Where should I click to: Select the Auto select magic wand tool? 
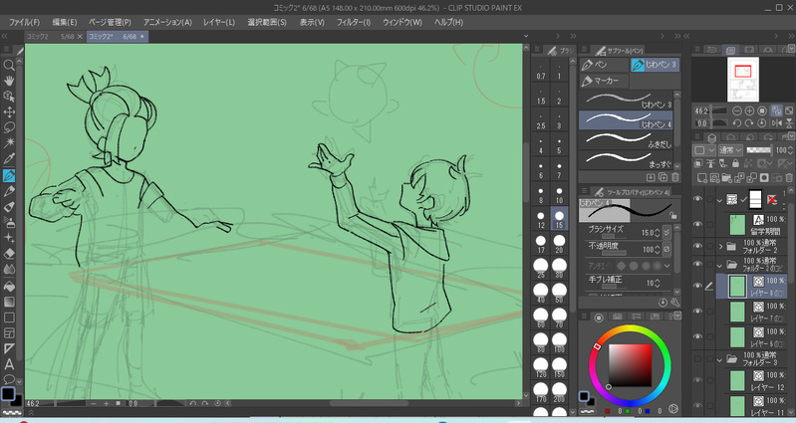[9, 143]
